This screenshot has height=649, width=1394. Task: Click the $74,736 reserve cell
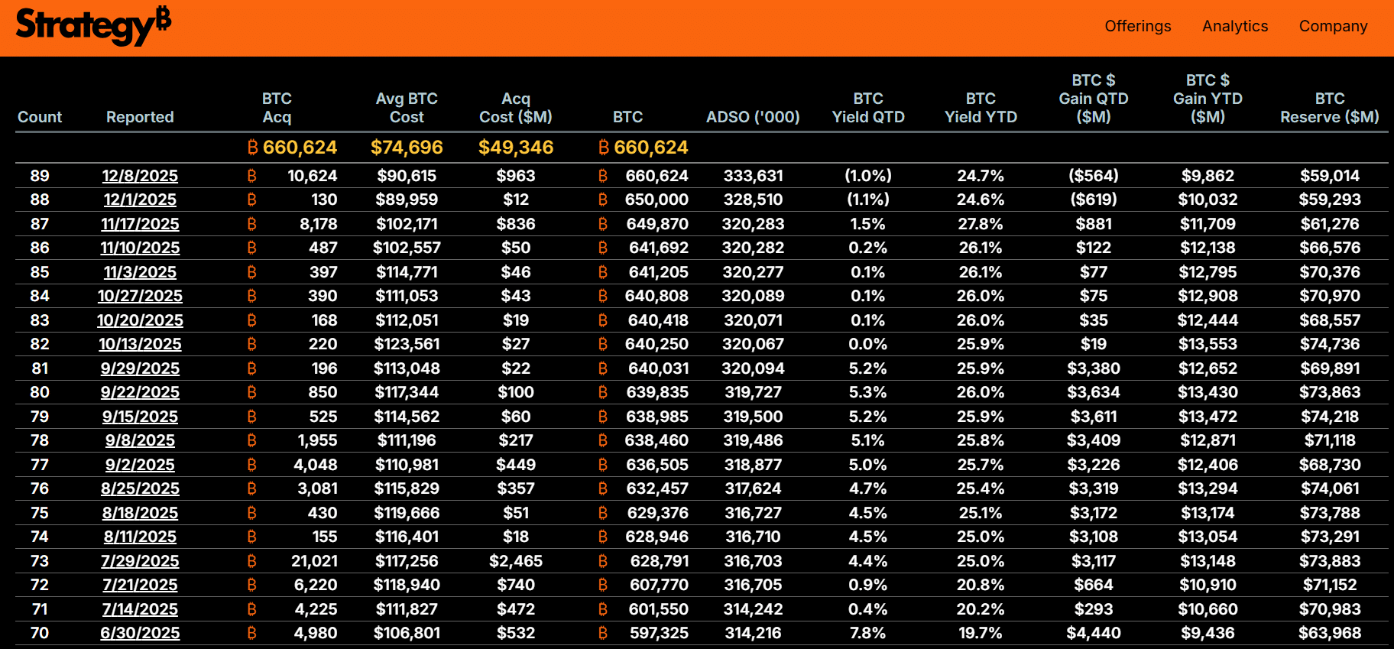point(1330,344)
